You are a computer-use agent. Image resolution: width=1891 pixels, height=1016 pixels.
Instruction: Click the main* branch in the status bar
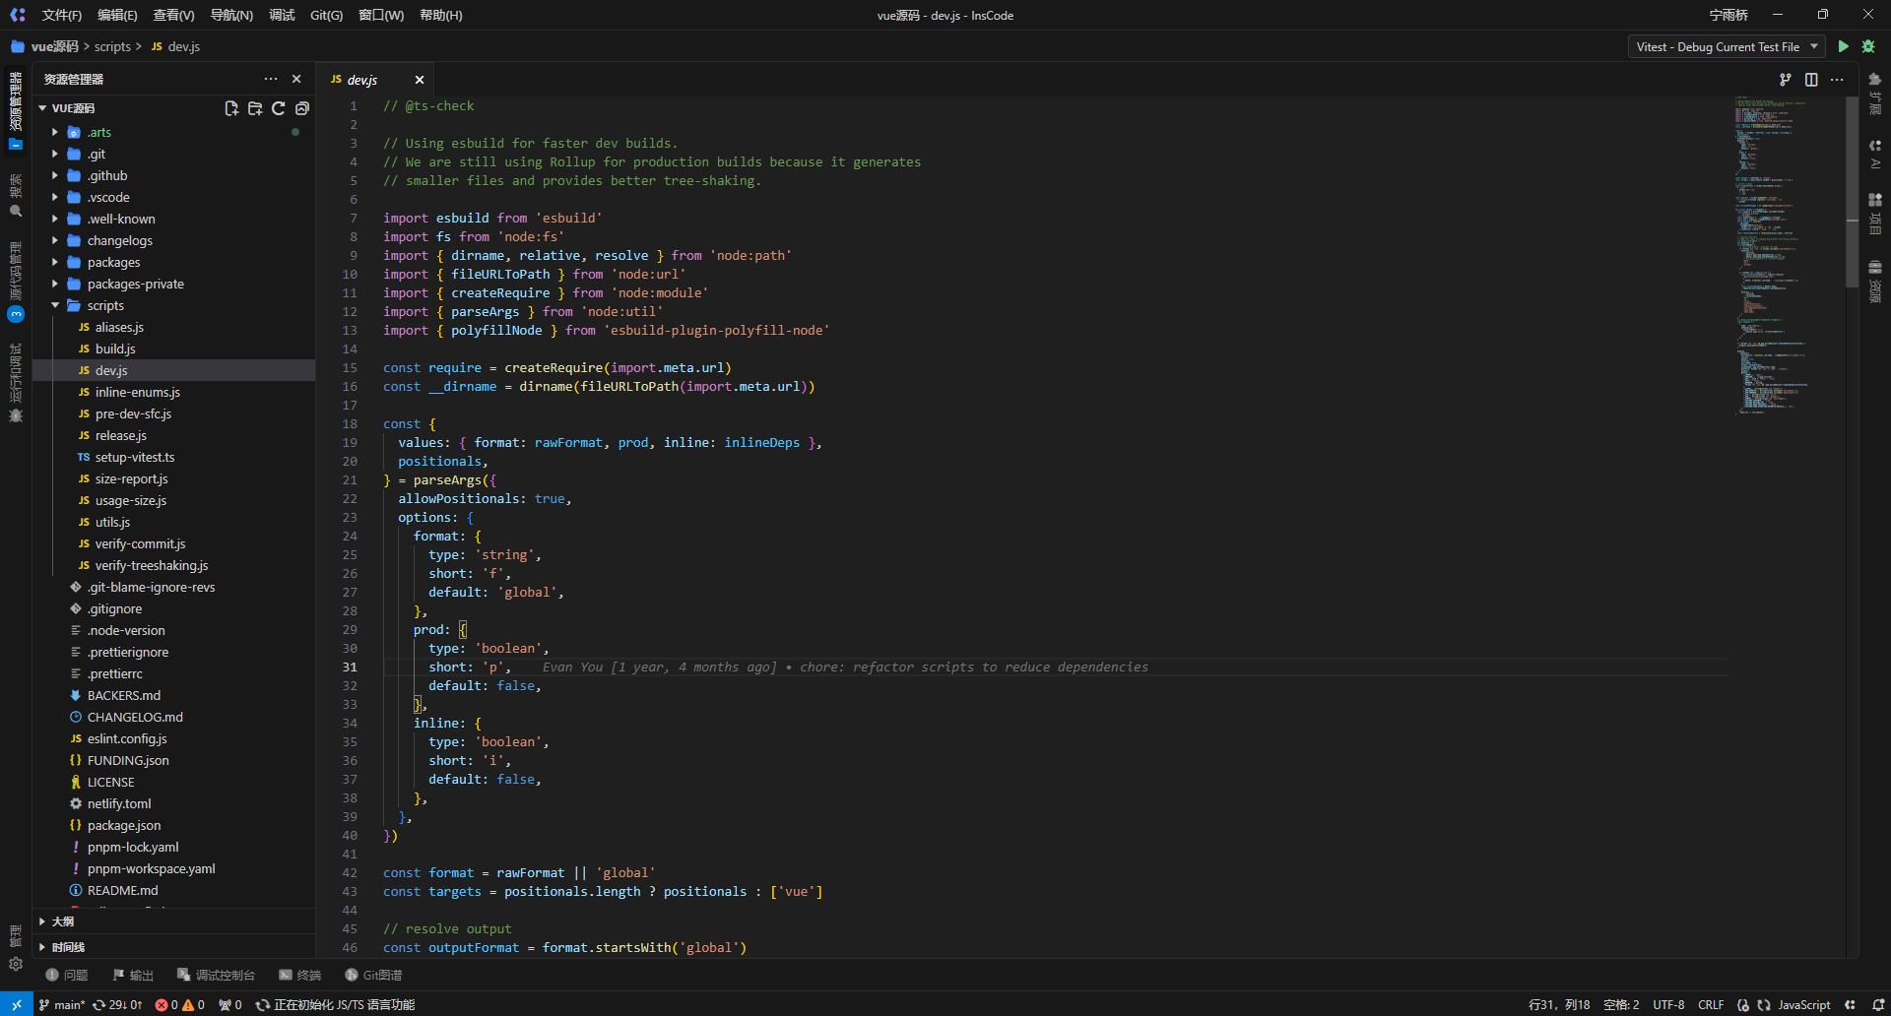coord(61,1004)
